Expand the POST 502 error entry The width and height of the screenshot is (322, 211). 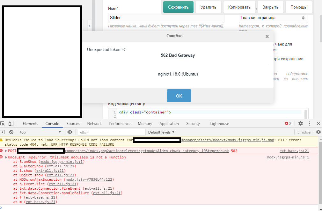click(6, 151)
